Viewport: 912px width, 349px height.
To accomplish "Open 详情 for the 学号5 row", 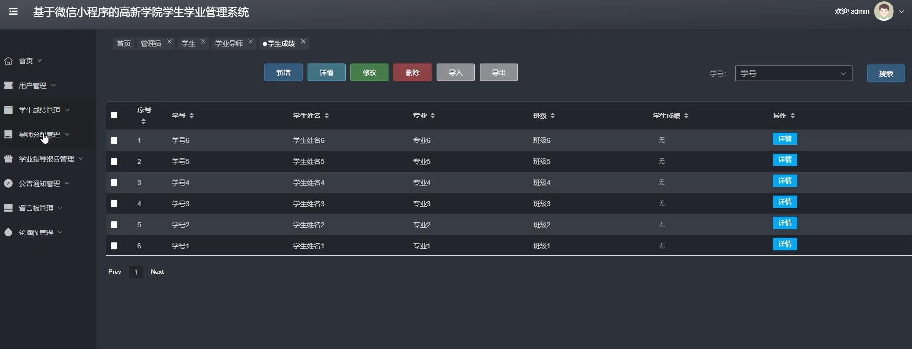I will (x=785, y=160).
